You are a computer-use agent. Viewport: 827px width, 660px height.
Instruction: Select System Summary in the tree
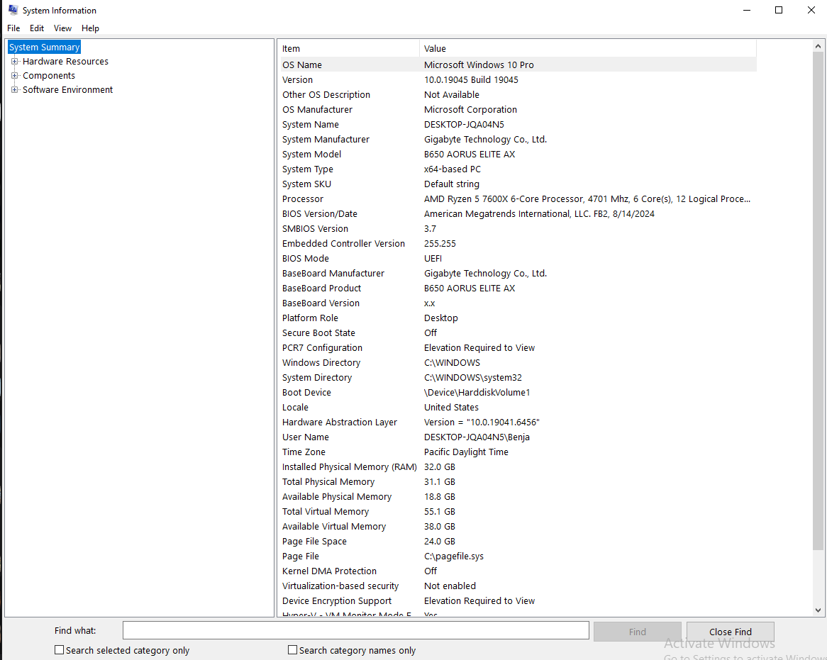point(44,47)
